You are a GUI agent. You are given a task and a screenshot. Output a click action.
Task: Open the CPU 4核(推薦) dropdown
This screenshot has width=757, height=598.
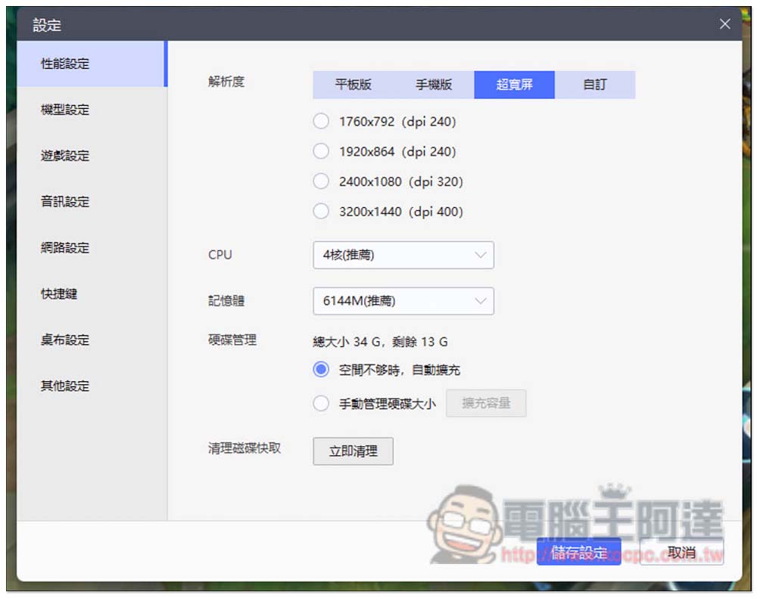(403, 256)
